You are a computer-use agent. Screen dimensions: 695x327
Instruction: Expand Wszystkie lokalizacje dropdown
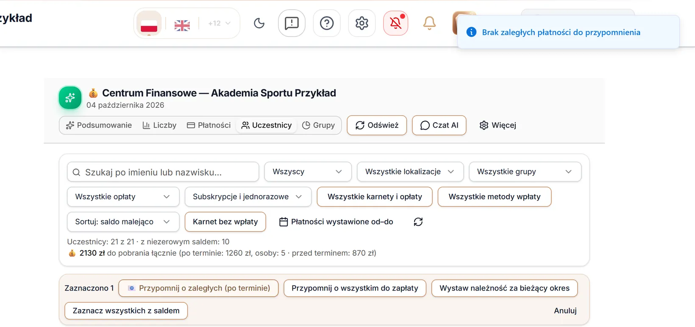(410, 172)
